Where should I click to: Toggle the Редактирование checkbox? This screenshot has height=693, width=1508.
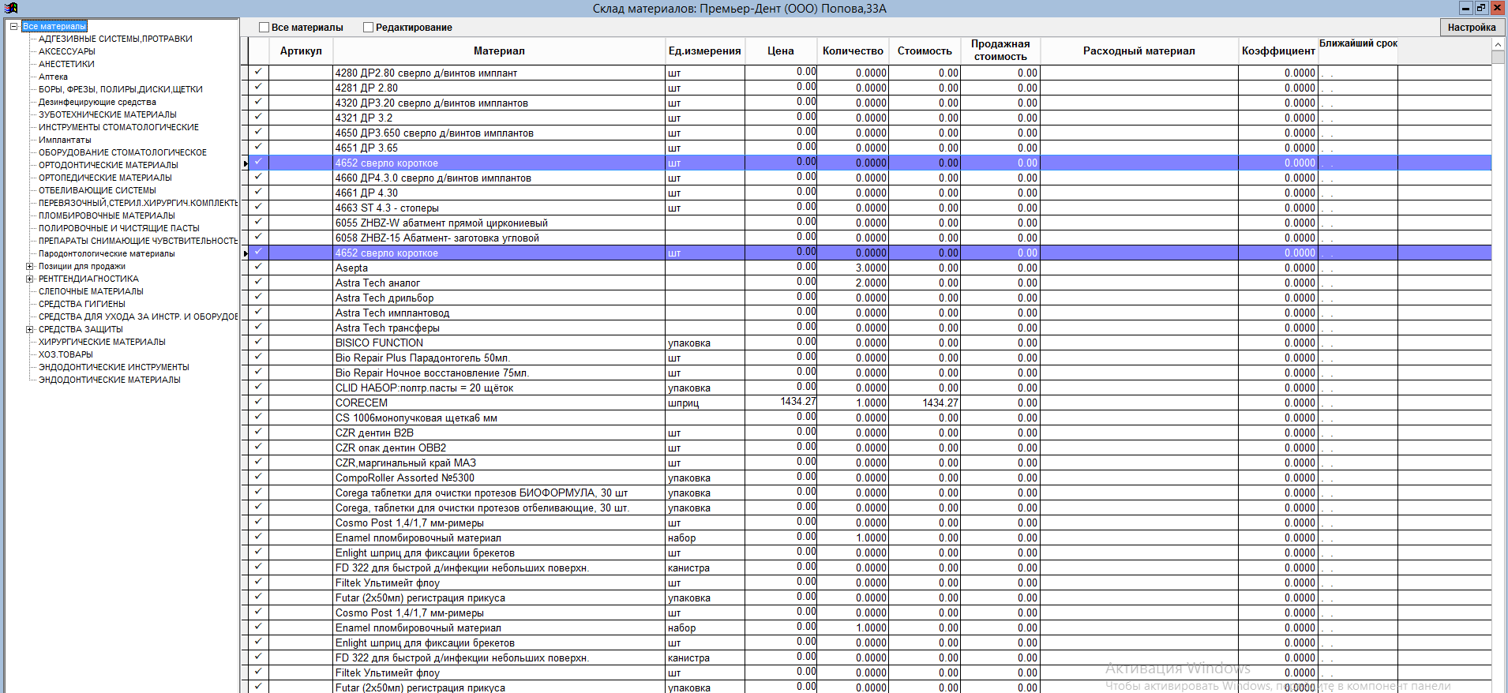pos(368,28)
